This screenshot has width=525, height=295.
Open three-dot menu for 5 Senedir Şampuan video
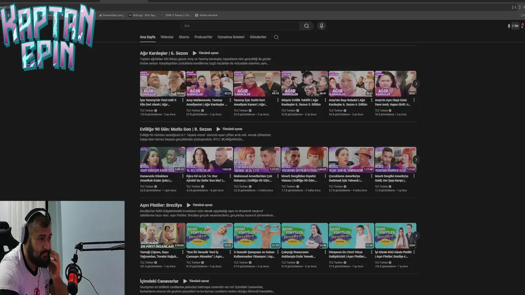[x=278, y=252]
